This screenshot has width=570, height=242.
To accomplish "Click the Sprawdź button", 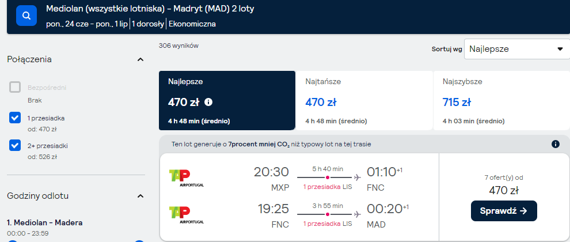I will (504, 211).
